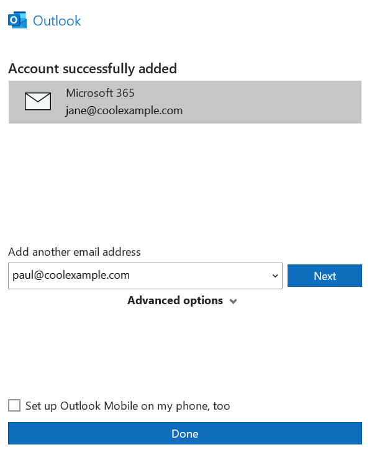This screenshot has height=455, width=377.
Task: Expand the Advanced options section
Action: tap(175, 300)
